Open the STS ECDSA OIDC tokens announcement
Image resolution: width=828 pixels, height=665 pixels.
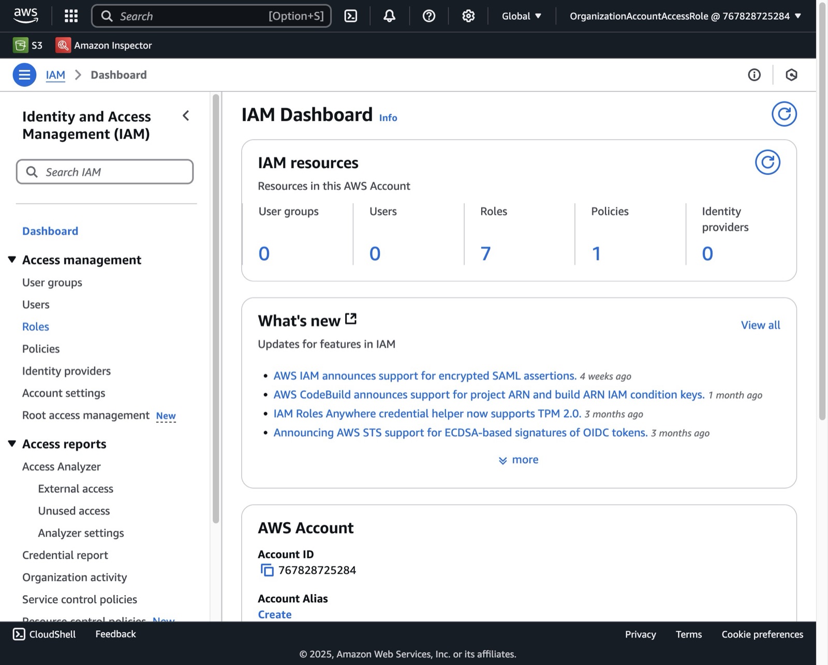coord(461,433)
